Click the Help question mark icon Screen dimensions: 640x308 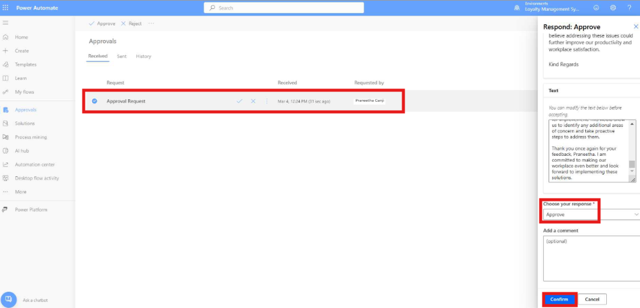629,8
